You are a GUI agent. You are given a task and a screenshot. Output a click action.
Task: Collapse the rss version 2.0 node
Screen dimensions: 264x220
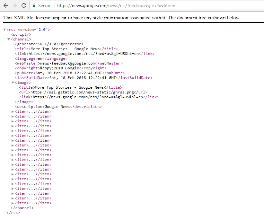click(4, 30)
